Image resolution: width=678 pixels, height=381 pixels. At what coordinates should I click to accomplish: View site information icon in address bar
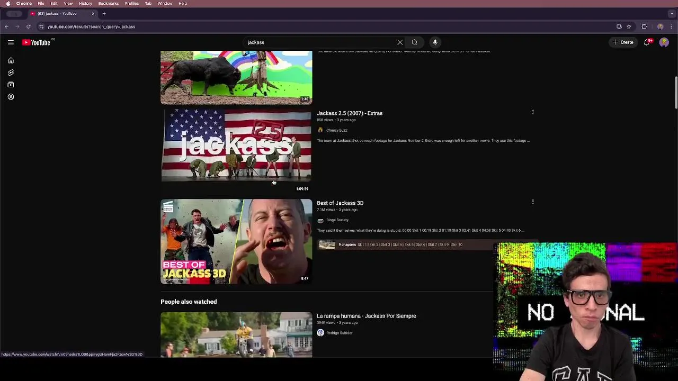tap(41, 26)
